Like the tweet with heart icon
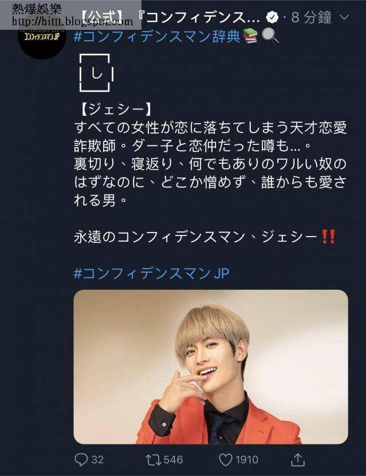This screenshot has width=366, height=476. coord(226,460)
